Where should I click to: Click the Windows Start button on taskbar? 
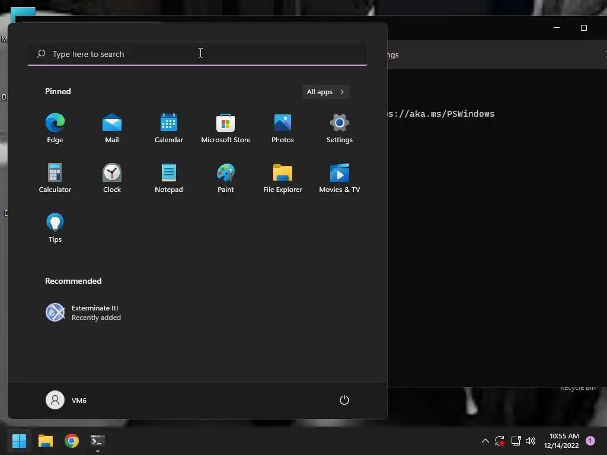point(19,441)
